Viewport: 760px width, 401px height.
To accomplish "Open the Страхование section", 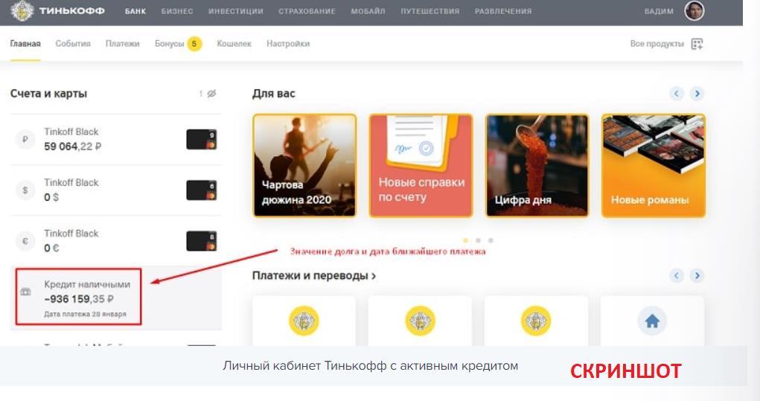I will point(307,11).
